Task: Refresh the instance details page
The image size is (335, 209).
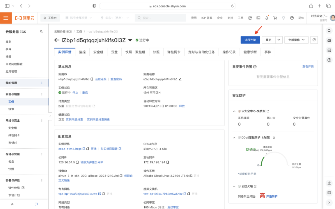Action: (x=314, y=40)
